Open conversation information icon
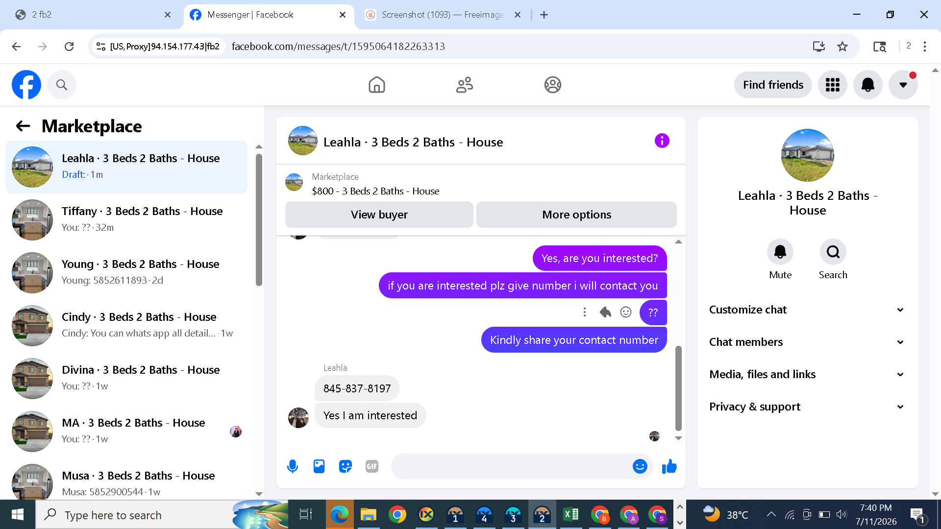This screenshot has height=529, width=941. 662,141
